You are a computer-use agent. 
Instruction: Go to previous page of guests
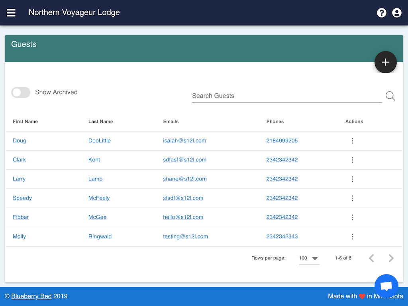371,258
